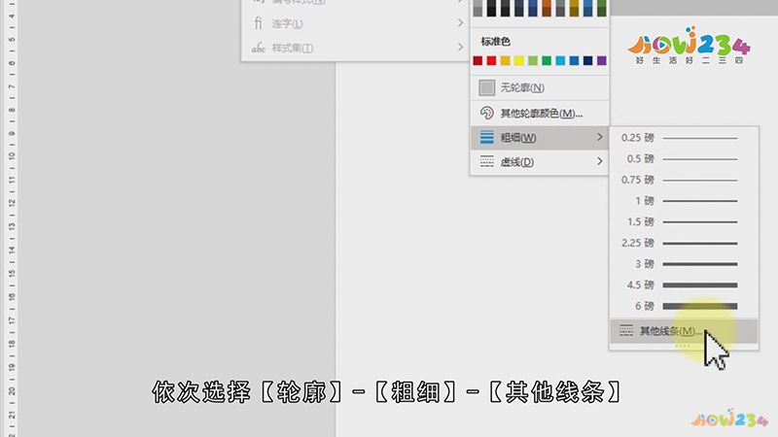
Task: Expand the 连字(L) submenu arrow
Action: click(460, 22)
